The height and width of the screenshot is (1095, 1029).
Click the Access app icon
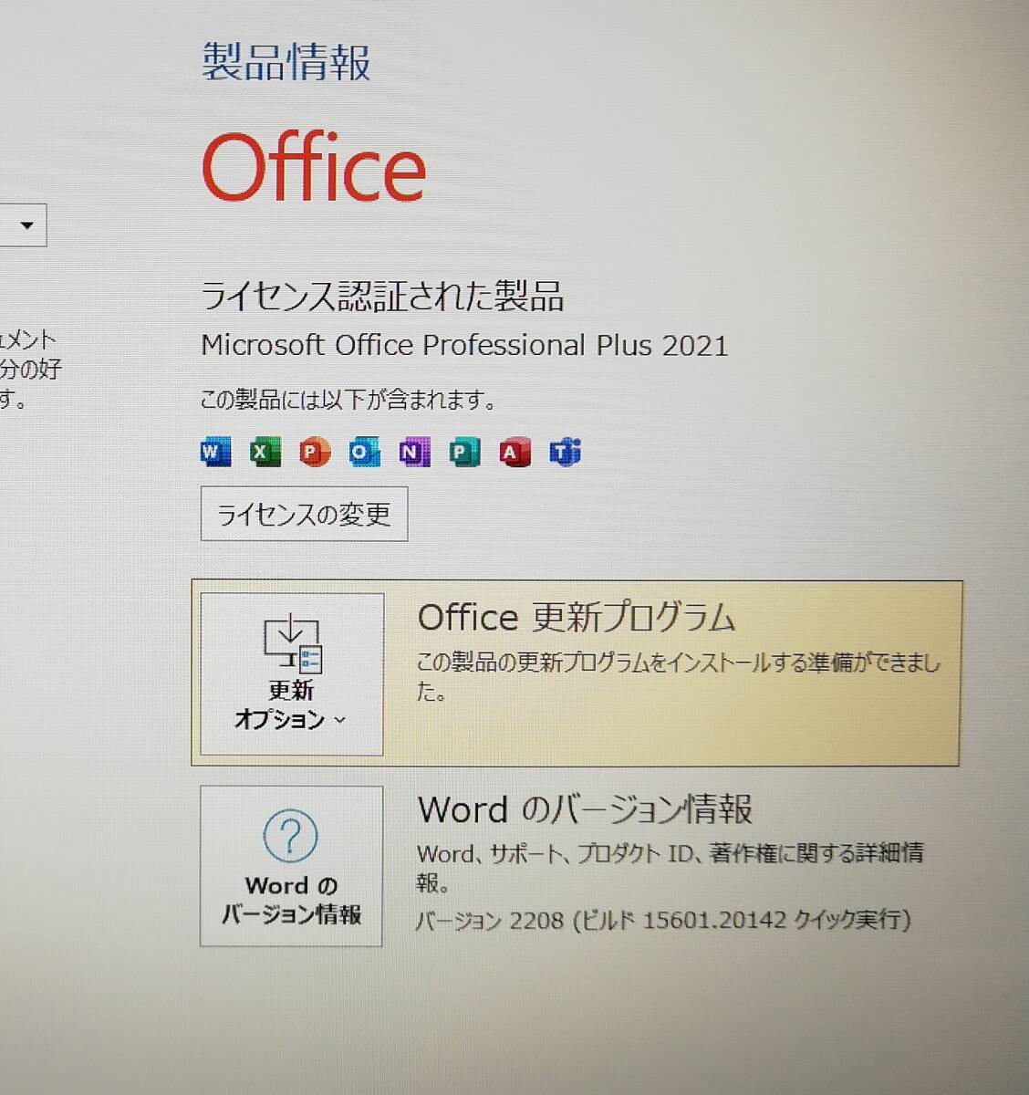pyautogui.click(x=514, y=452)
